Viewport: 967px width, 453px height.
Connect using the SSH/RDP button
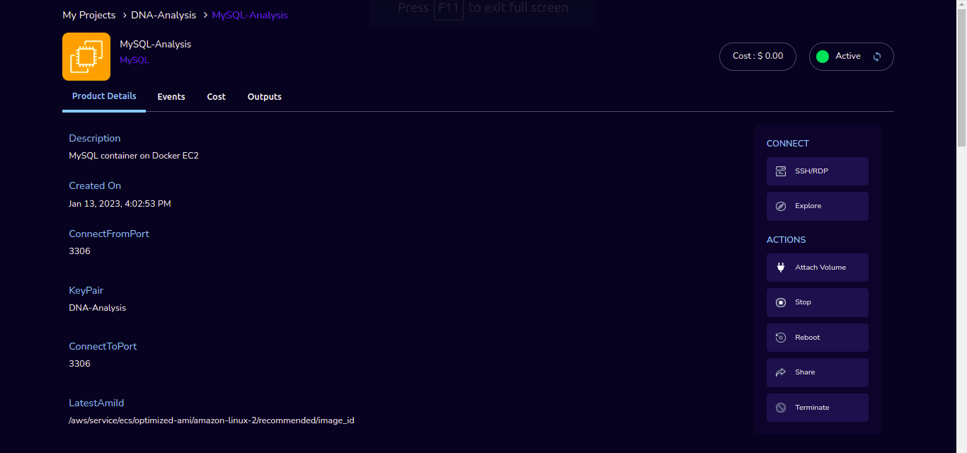click(818, 171)
